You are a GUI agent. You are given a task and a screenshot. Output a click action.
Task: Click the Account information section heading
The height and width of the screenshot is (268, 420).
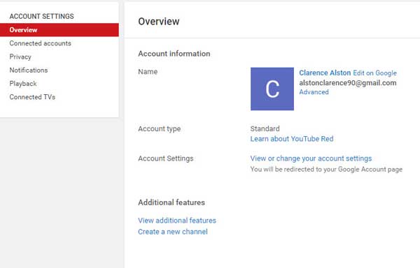click(x=174, y=54)
